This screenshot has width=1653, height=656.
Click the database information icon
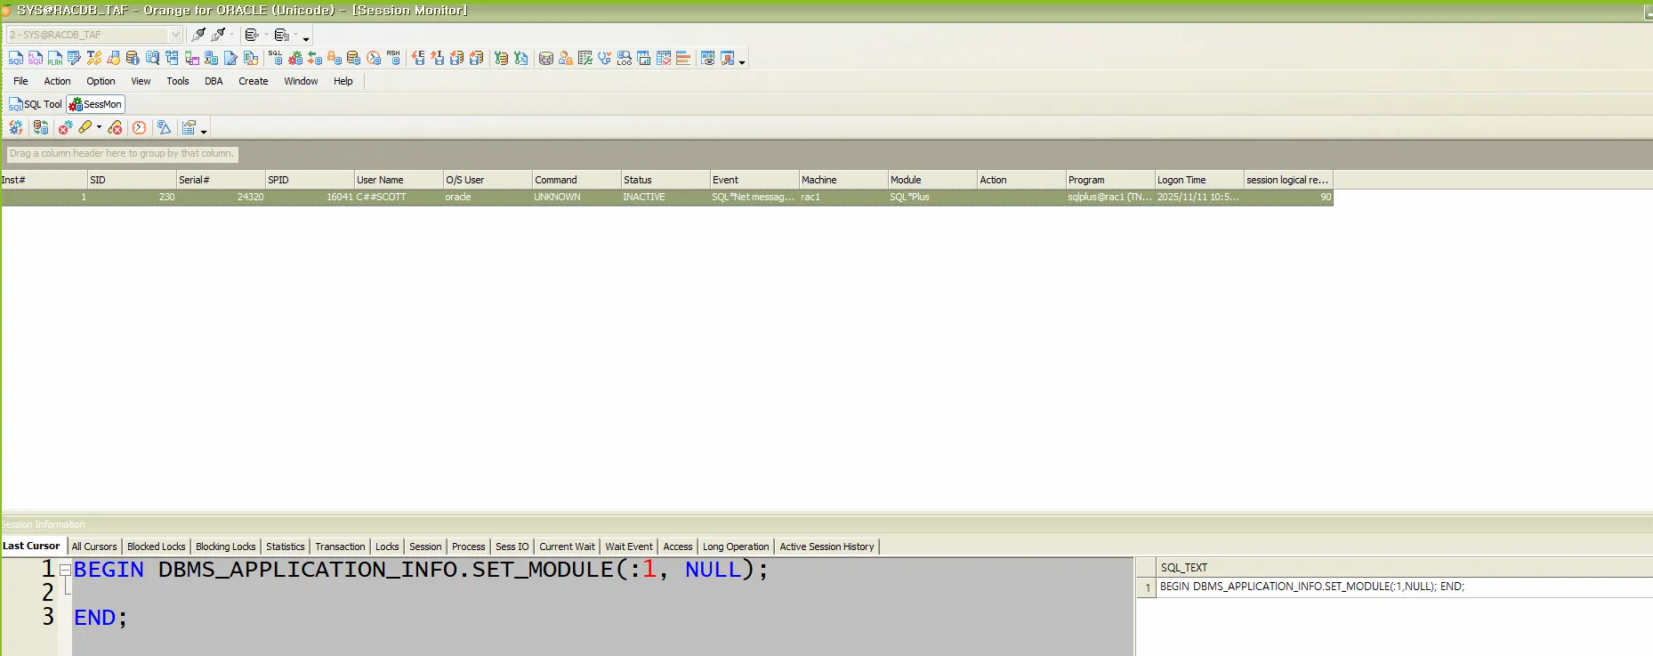(133, 58)
